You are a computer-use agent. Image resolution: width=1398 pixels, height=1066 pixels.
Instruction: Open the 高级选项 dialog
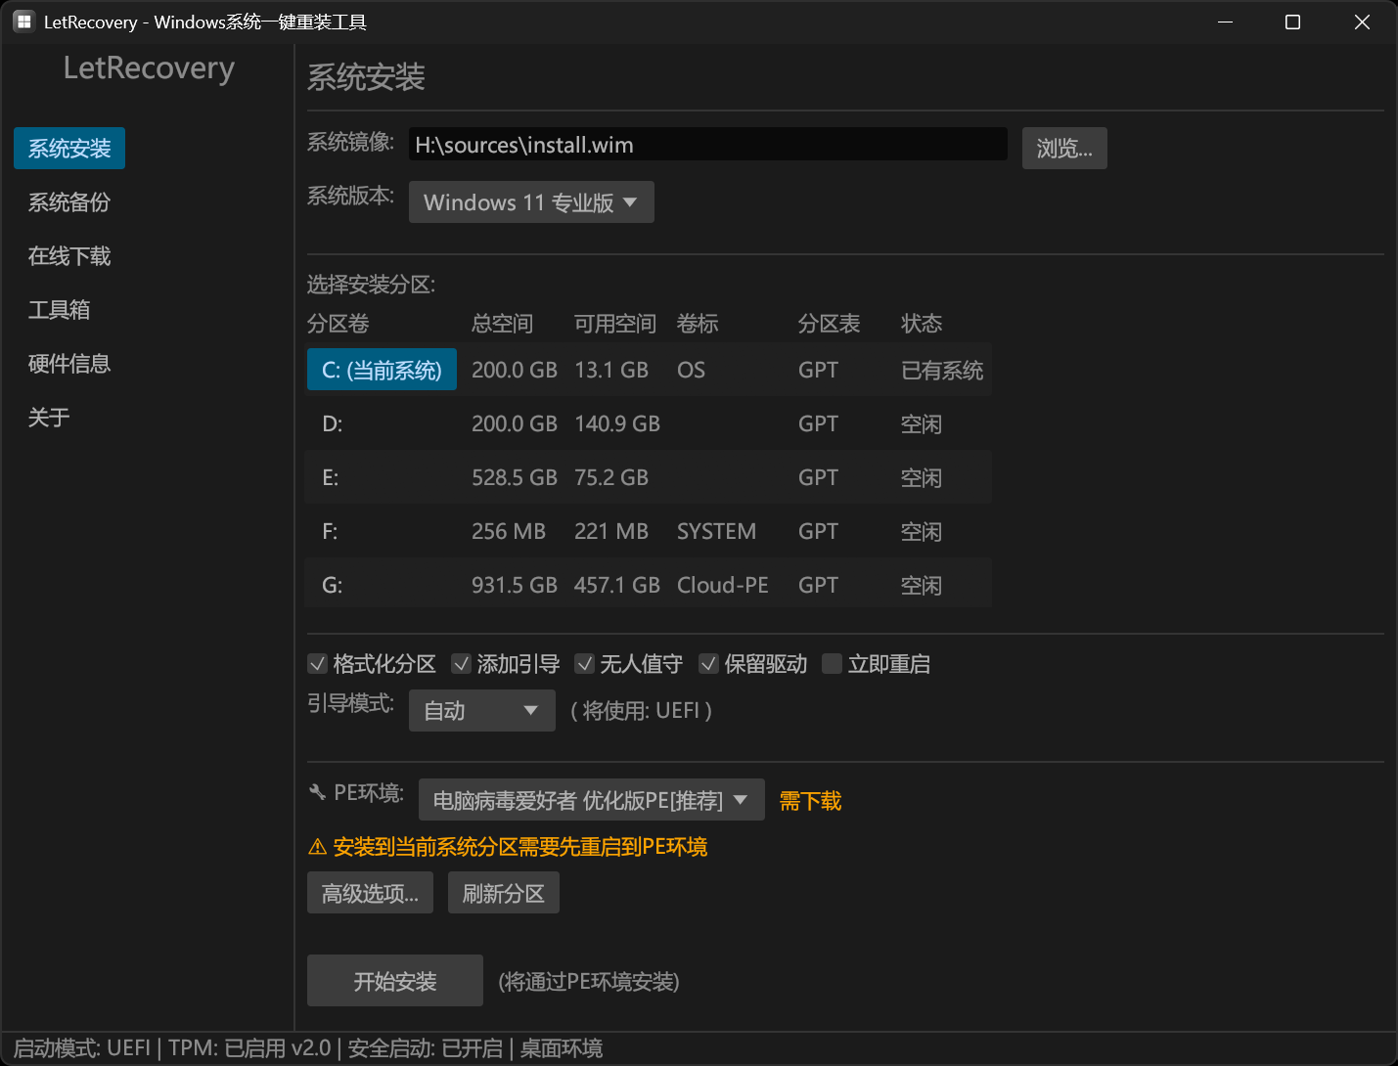[370, 892]
